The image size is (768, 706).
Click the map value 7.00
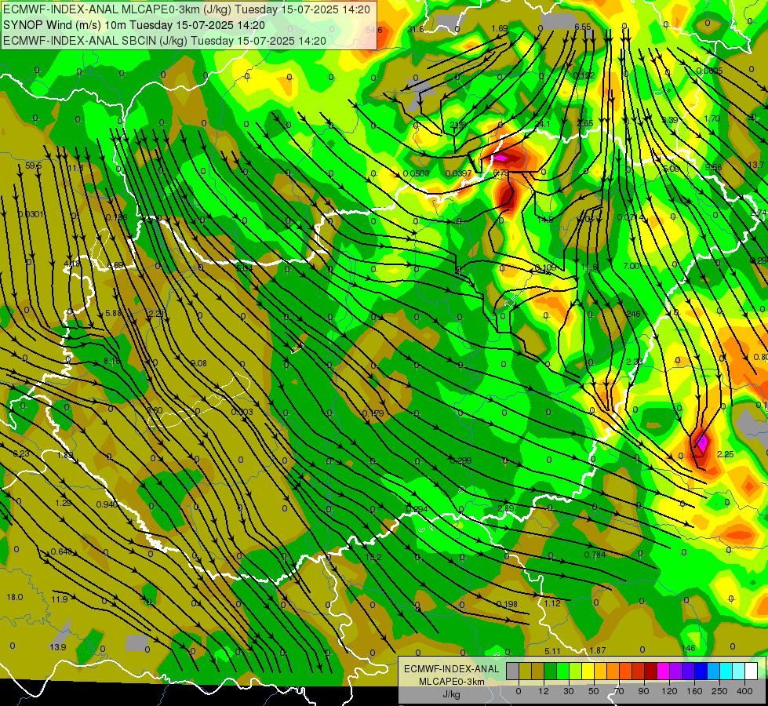[x=632, y=266]
